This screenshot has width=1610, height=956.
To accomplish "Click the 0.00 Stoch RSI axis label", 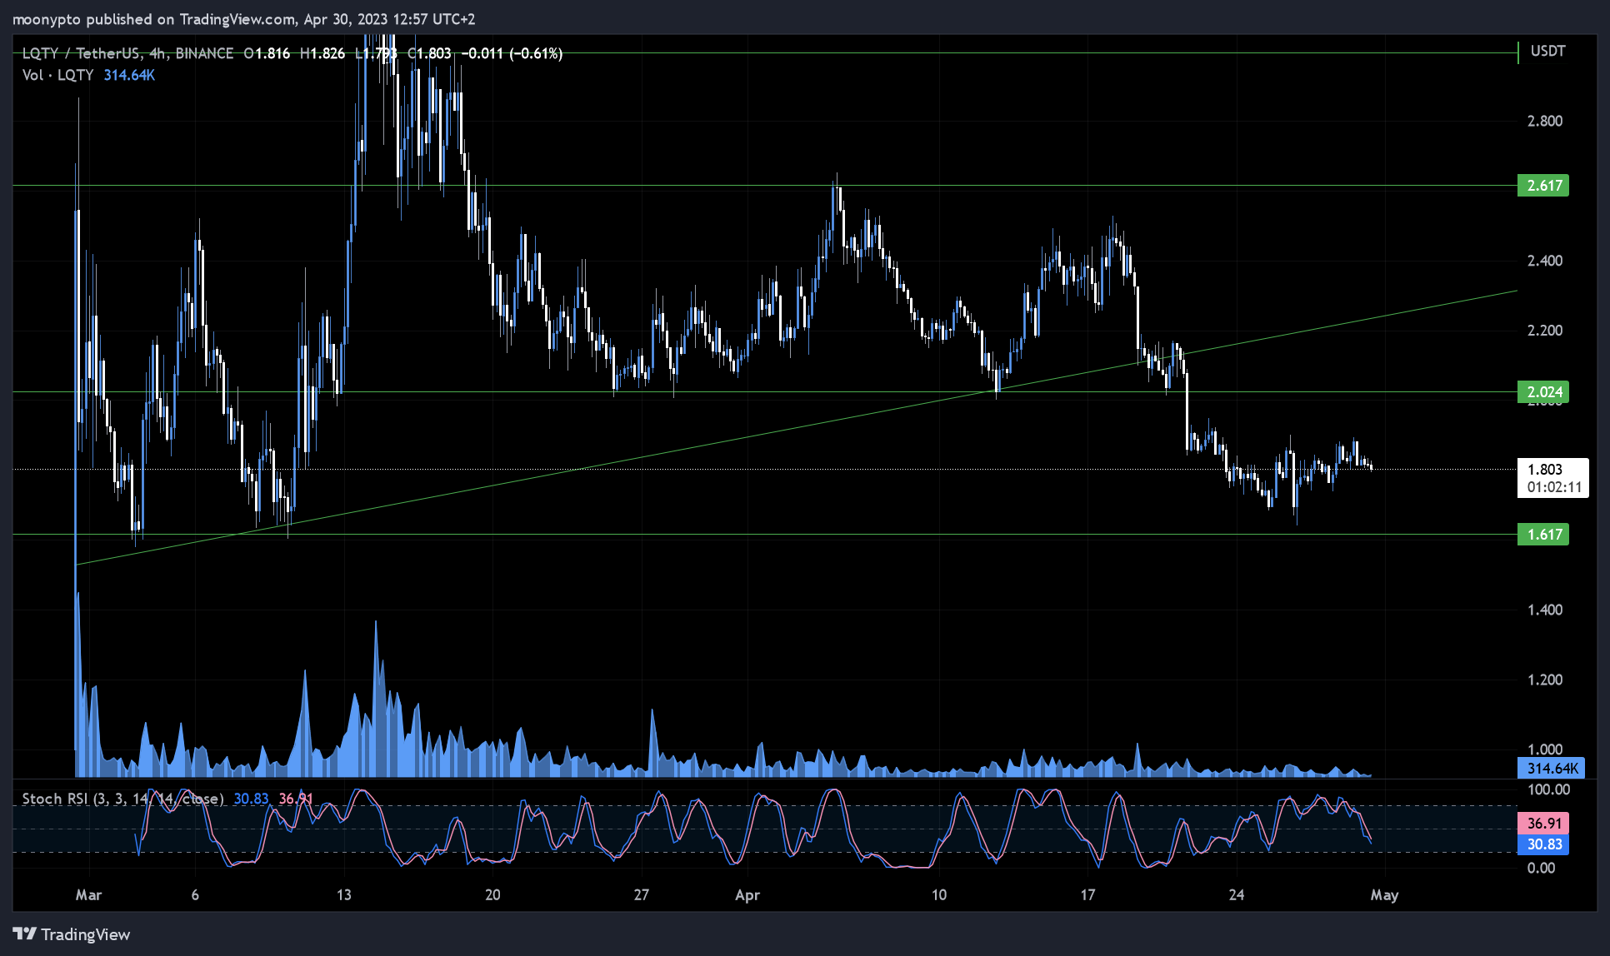I will click(1541, 868).
